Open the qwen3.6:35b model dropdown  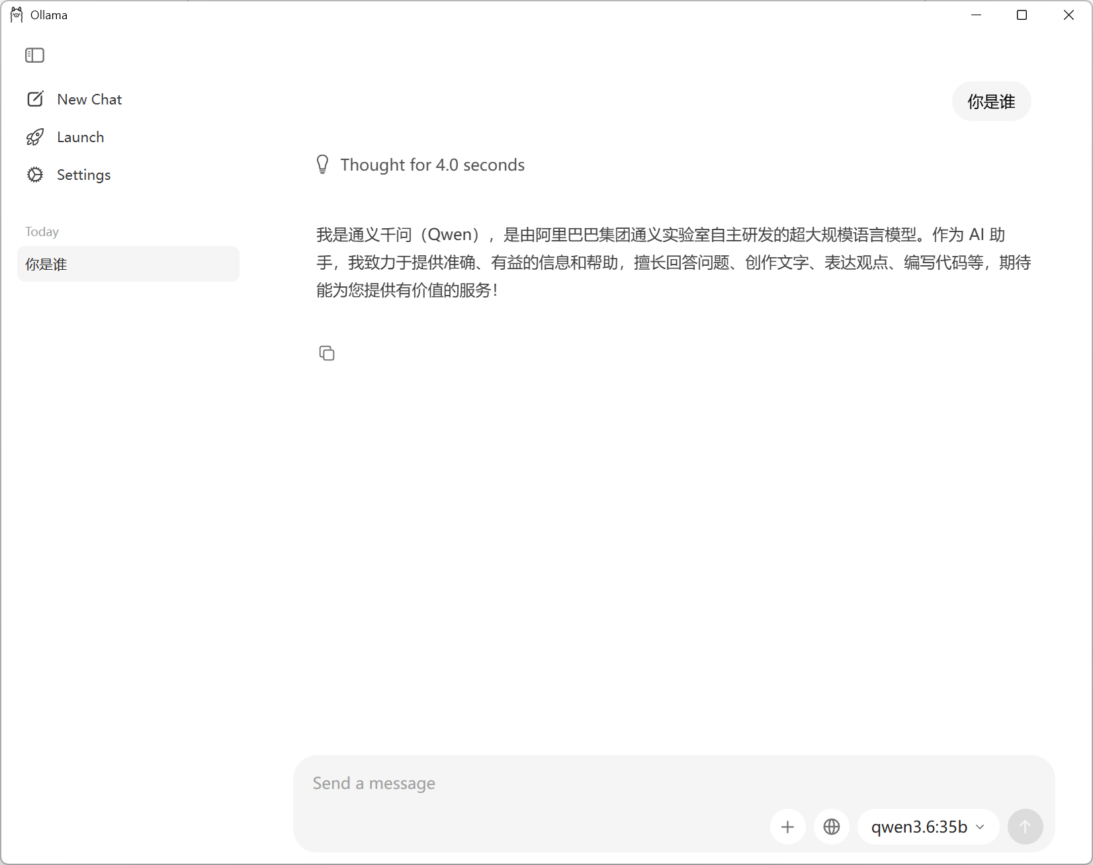coord(928,827)
